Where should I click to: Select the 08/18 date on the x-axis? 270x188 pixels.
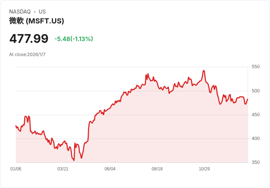click(x=157, y=169)
